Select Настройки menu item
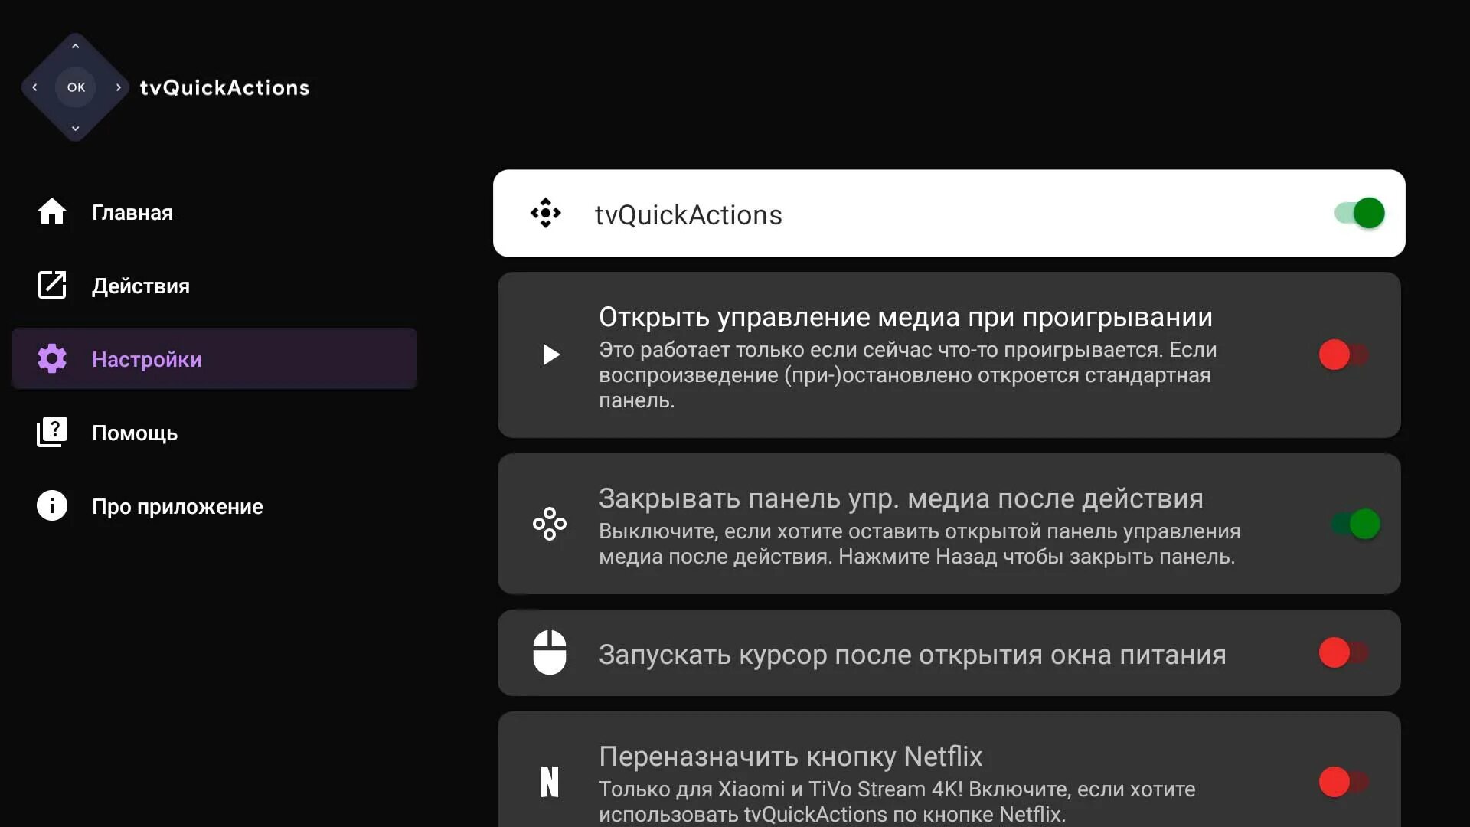 pos(214,358)
